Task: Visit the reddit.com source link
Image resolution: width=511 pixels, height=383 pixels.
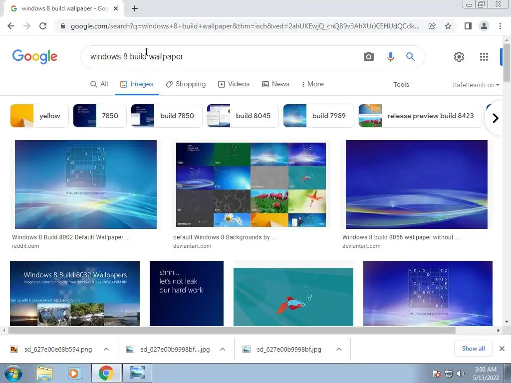Action: pos(25,246)
